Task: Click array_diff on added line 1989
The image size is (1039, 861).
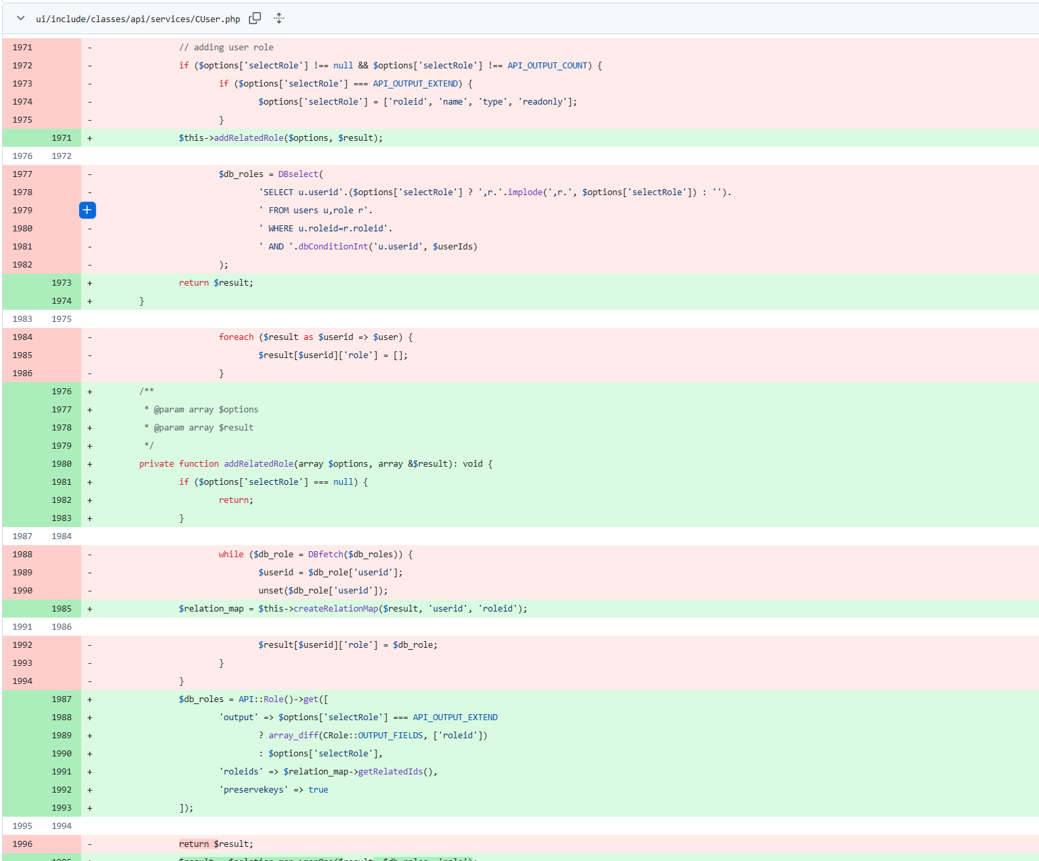Action: 293,736
